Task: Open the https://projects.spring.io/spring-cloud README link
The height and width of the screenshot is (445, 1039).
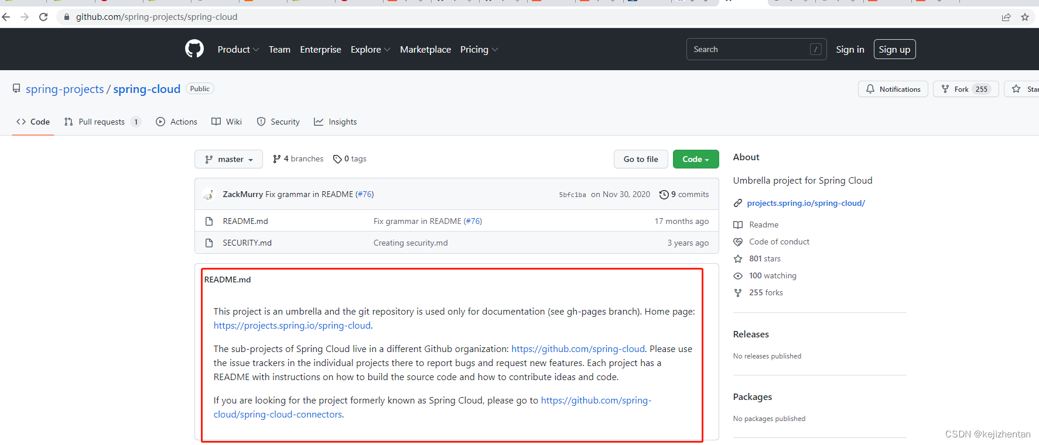Action: pos(292,325)
